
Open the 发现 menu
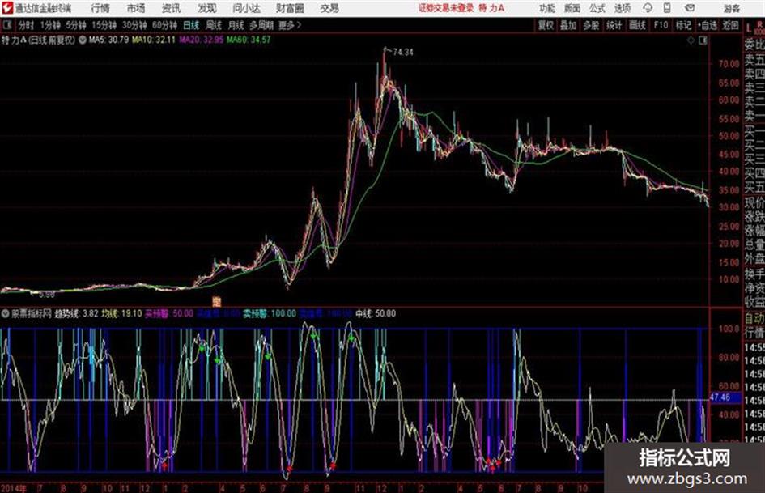(207, 8)
